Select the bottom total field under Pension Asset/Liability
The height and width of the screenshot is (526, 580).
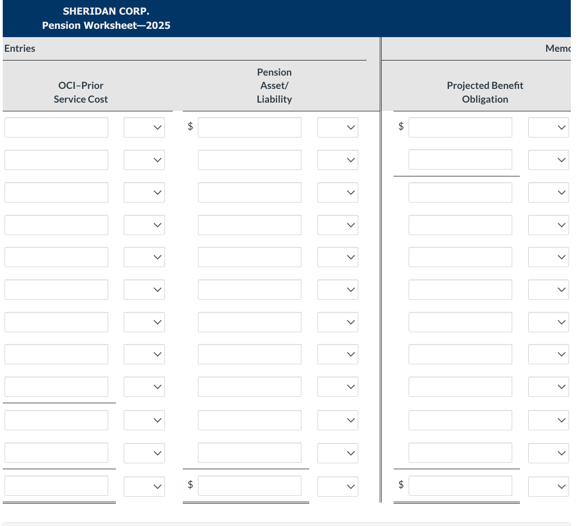coord(249,485)
